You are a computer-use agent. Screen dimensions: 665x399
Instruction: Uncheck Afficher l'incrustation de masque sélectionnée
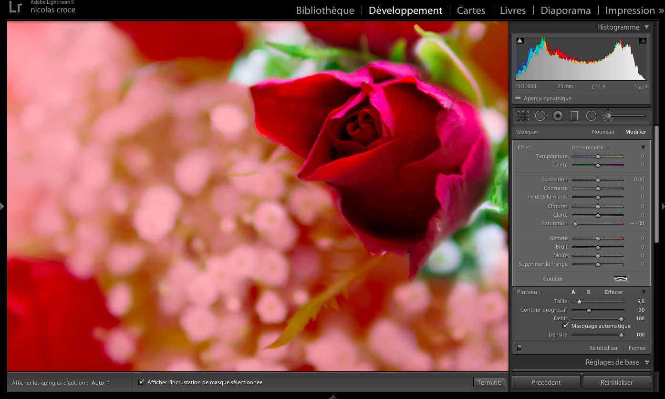(141, 382)
